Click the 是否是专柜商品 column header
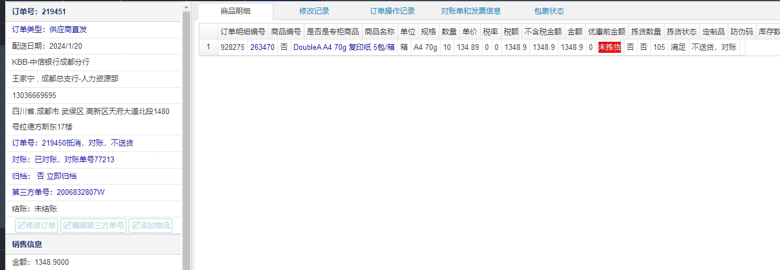Viewport: 780px width, 270px height. (x=333, y=32)
